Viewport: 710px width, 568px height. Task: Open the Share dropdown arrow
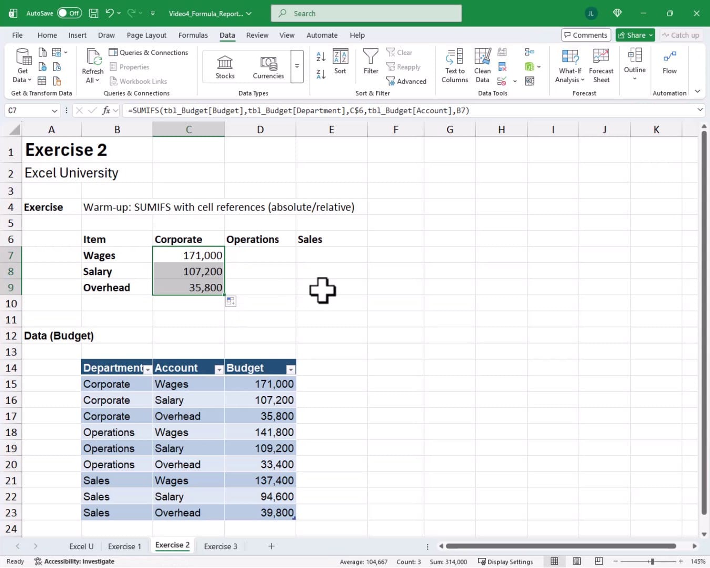(x=651, y=35)
